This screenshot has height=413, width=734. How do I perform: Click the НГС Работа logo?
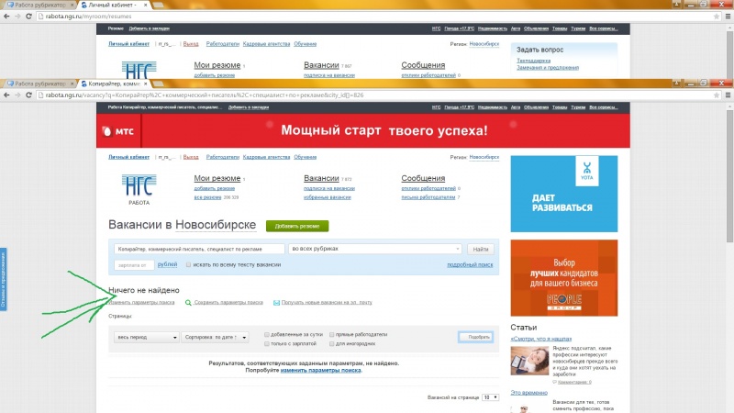(x=139, y=188)
